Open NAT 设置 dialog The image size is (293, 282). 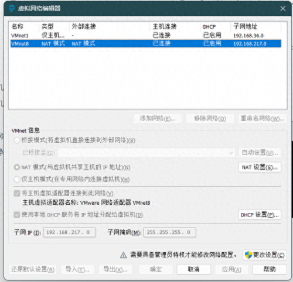coord(260,167)
